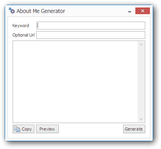Click the Keyword label
This screenshot has height=149, width=161.
[21, 26]
